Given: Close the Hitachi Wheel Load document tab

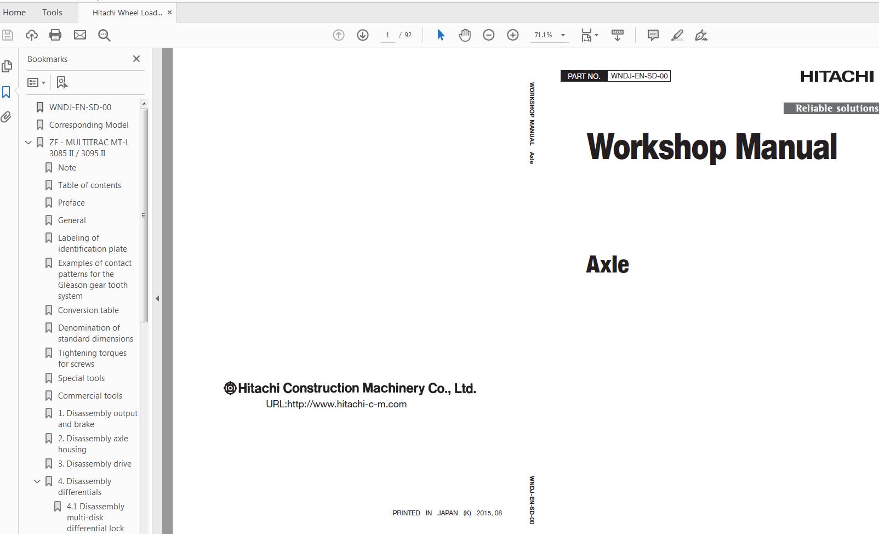Looking at the screenshot, I should (x=169, y=12).
